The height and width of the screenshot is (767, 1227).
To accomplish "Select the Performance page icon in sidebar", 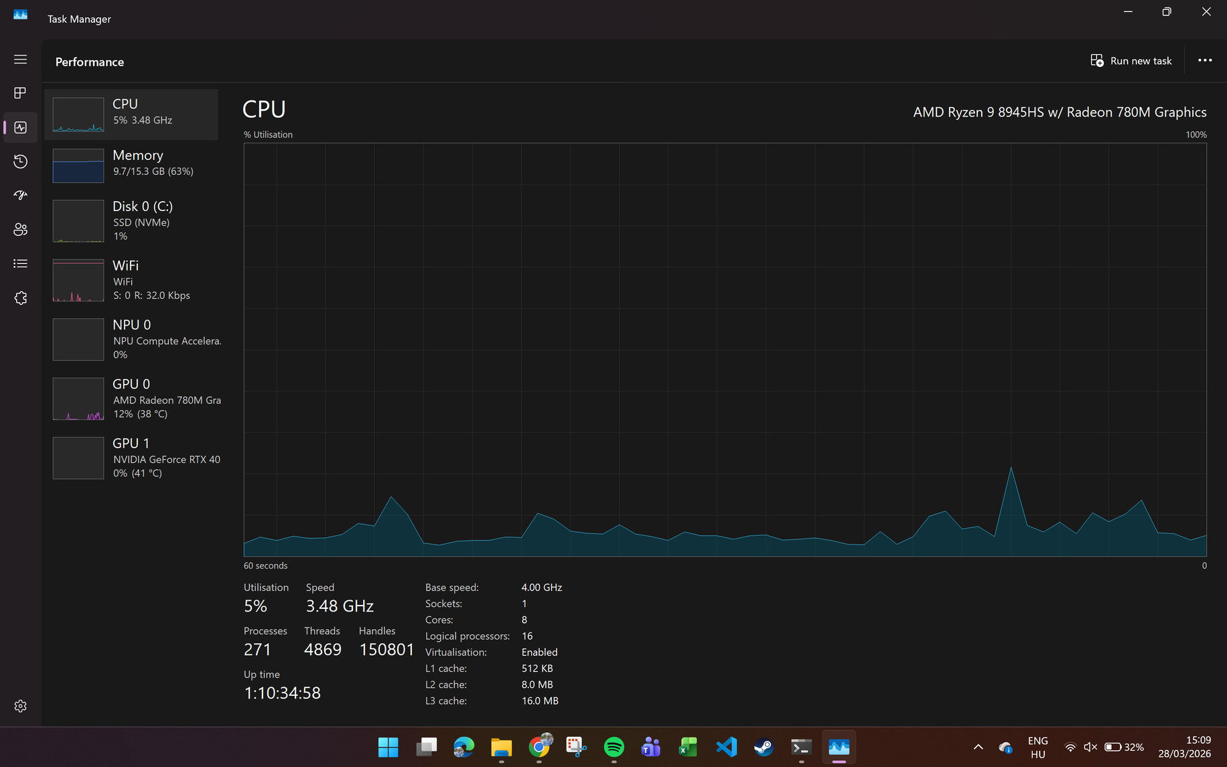I will click(21, 127).
